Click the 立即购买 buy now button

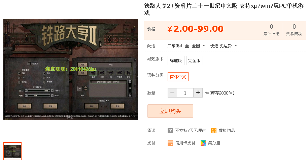[170, 111]
